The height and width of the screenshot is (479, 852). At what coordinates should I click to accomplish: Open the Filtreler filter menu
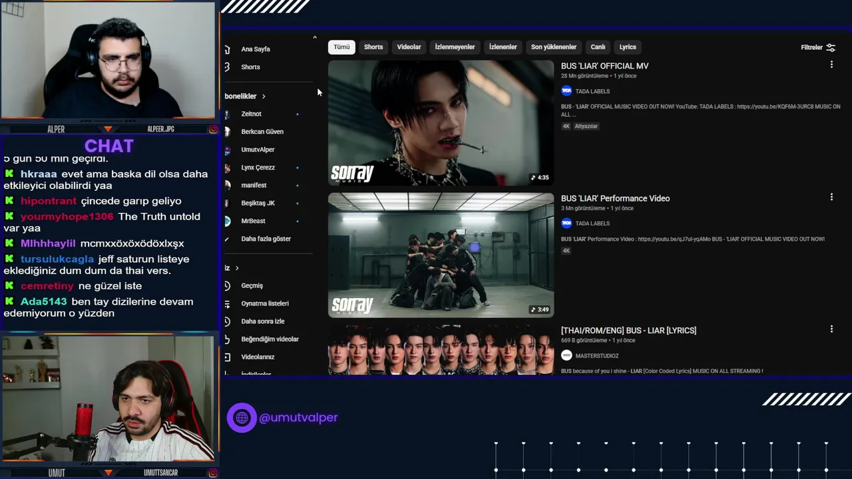(818, 47)
